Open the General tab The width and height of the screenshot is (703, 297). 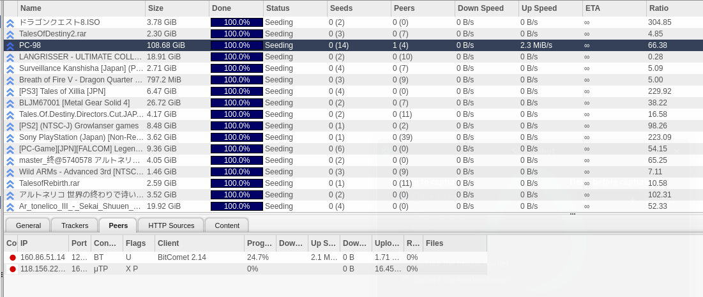pyautogui.click(x=28, y=225)
